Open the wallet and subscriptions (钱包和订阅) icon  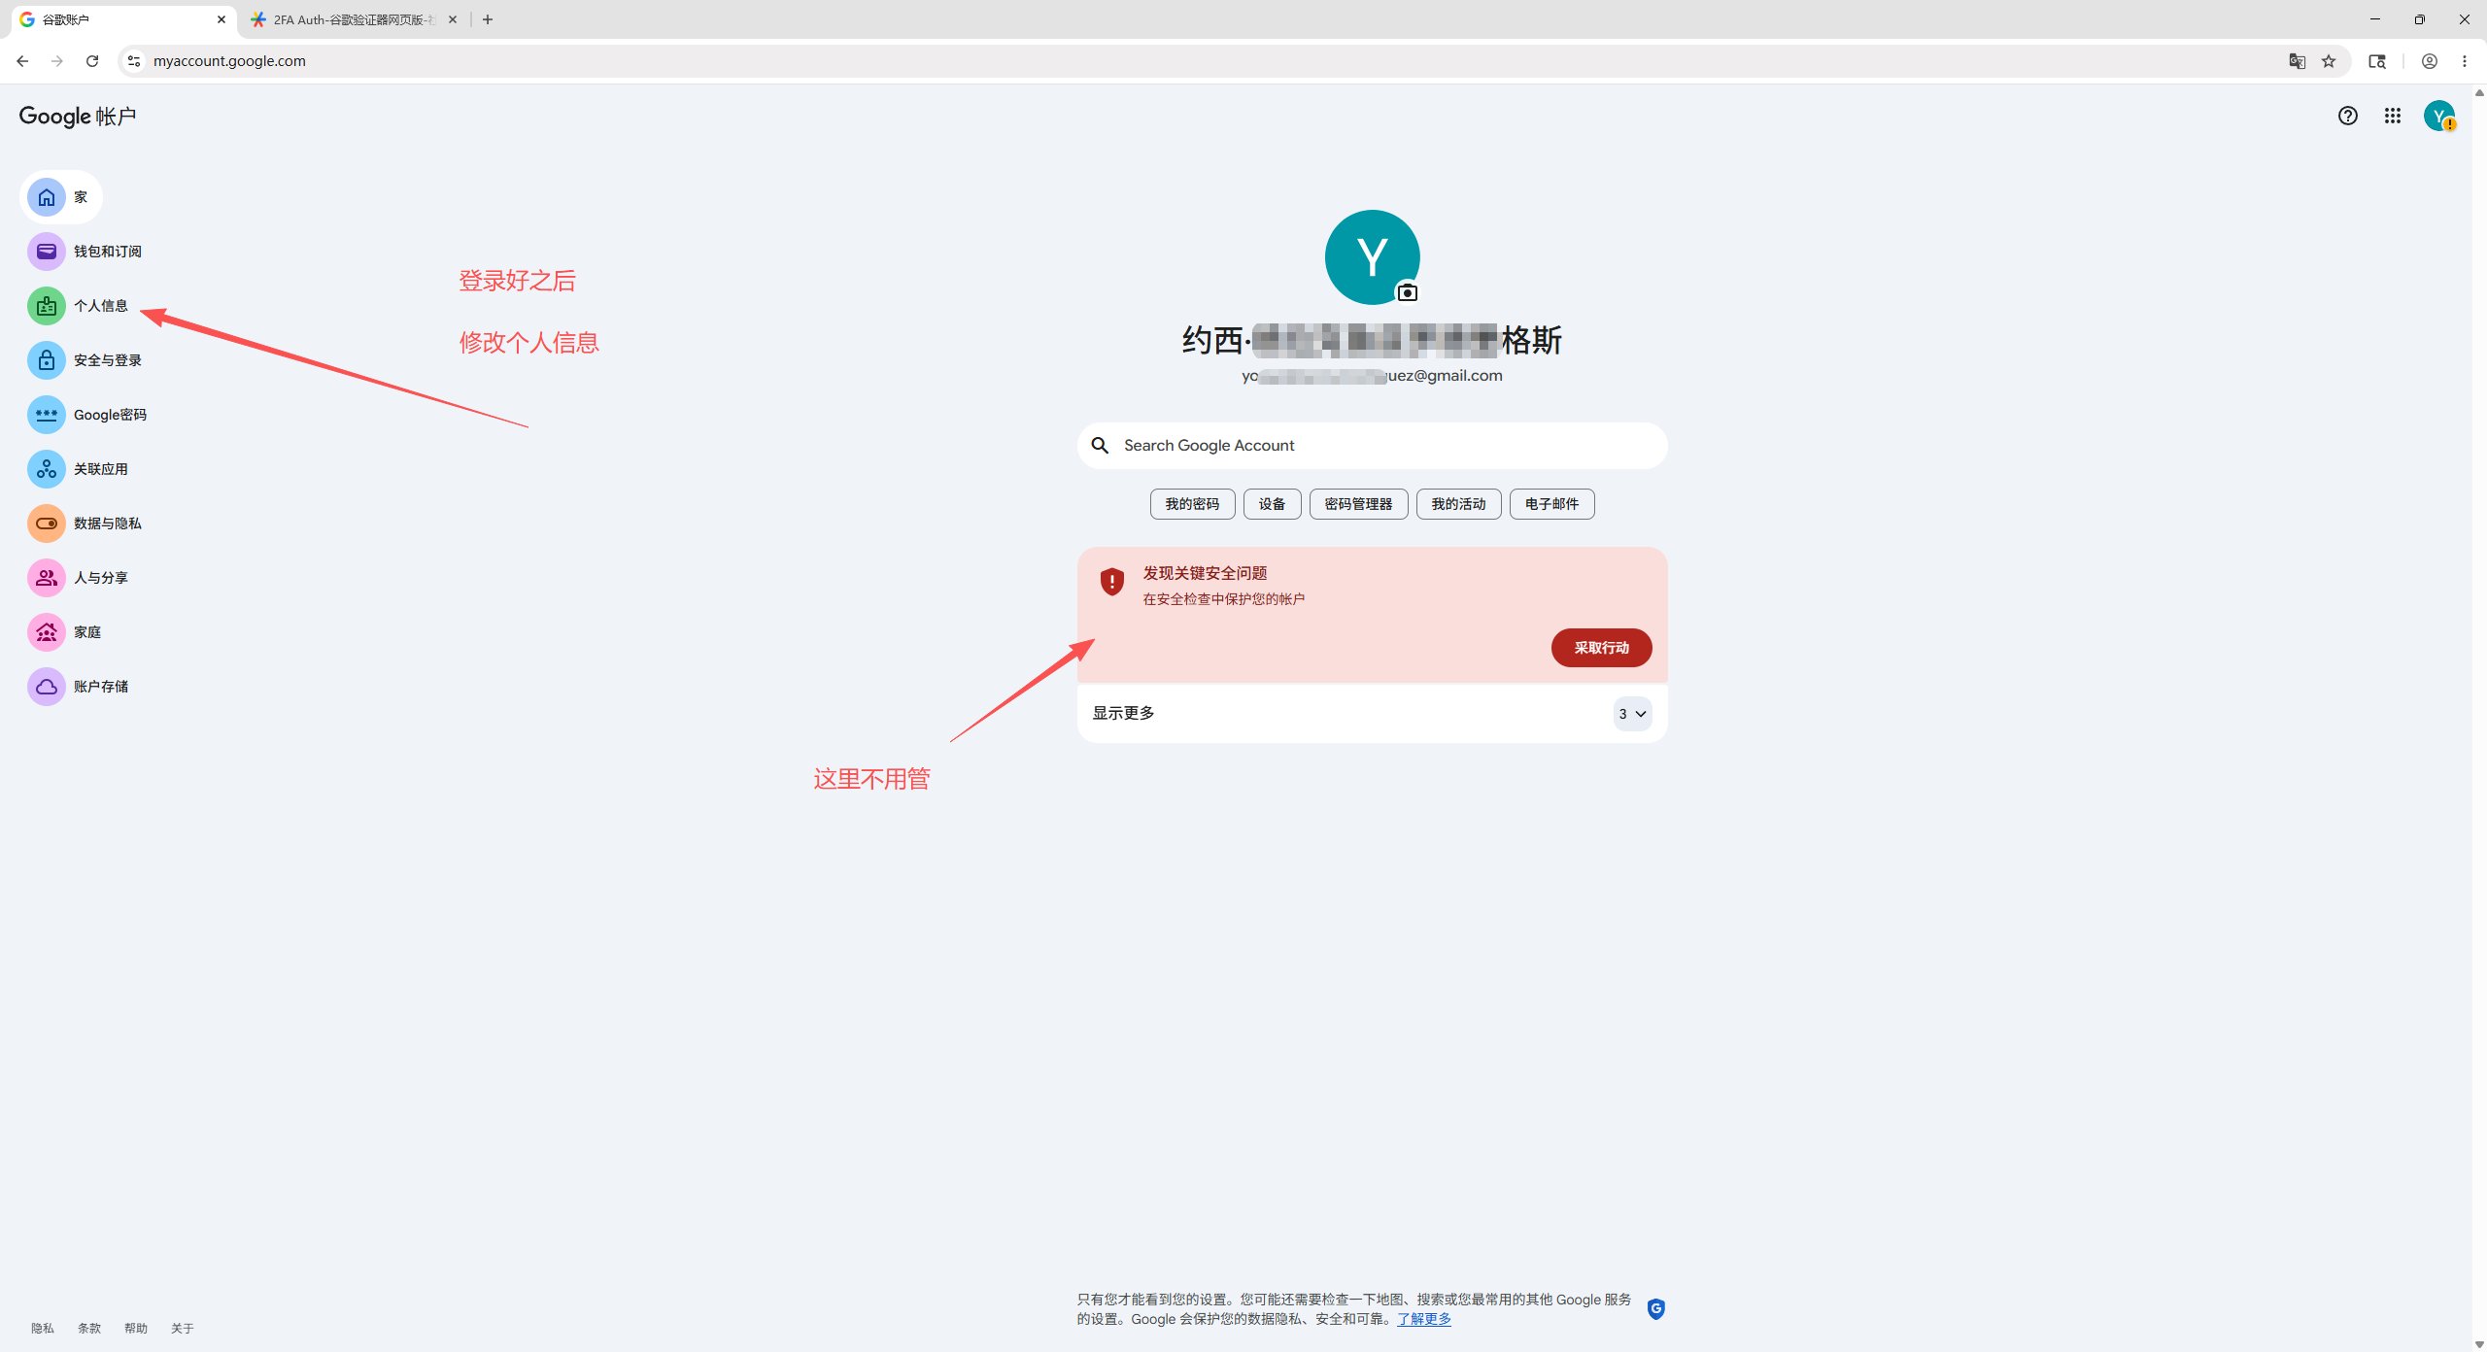(46, 252)
